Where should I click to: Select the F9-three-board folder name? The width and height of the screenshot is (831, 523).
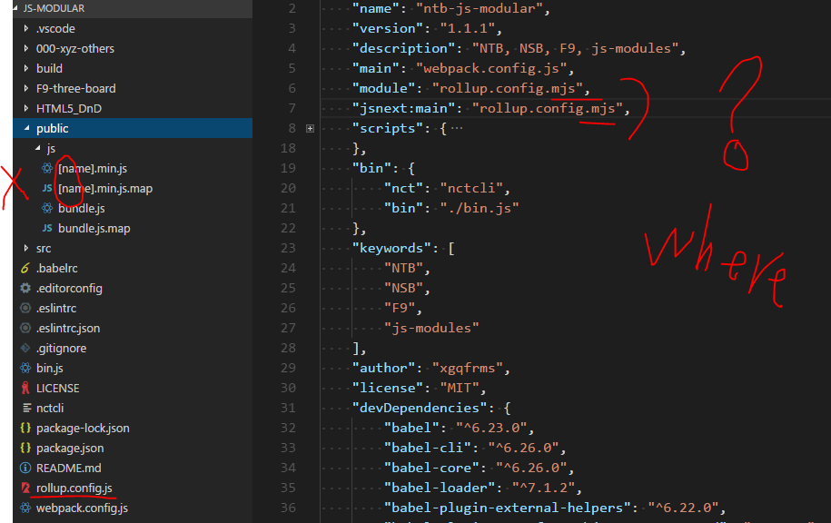(x=75, y=88)
